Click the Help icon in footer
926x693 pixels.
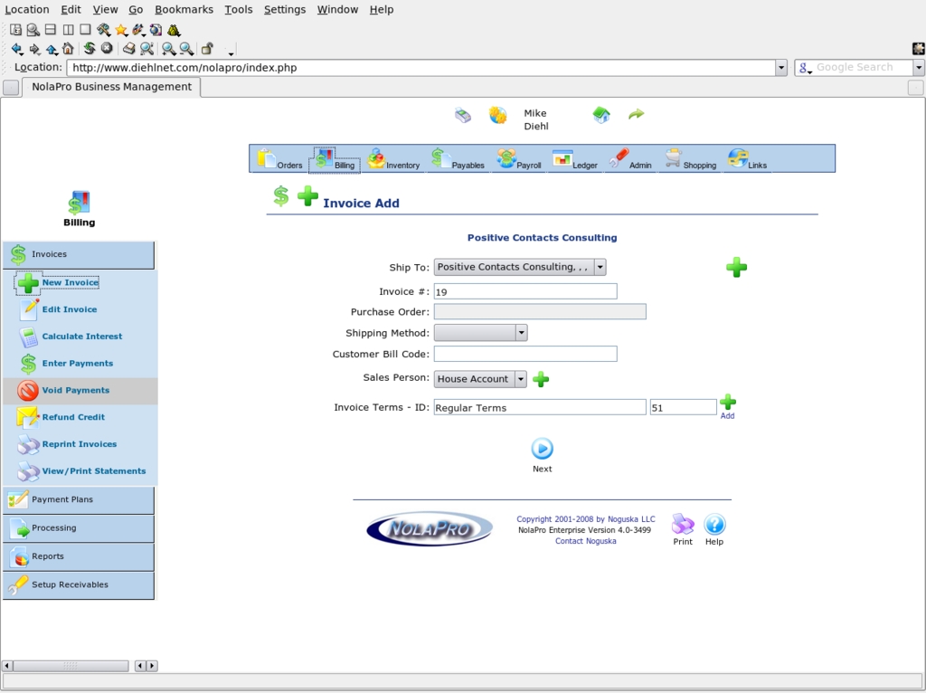714,526
